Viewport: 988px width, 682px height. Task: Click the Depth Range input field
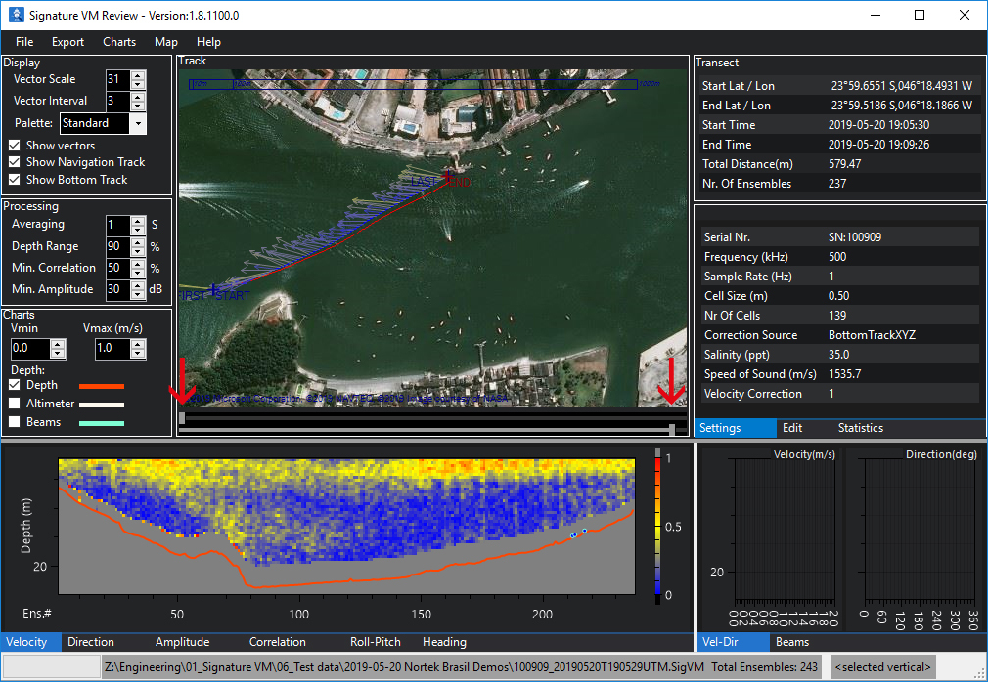116,246
